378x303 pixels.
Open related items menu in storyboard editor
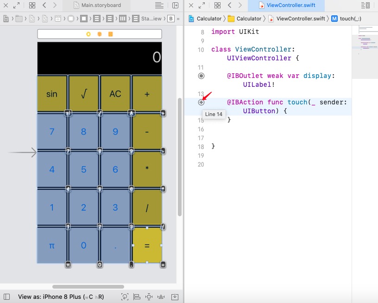pos(32,5)
